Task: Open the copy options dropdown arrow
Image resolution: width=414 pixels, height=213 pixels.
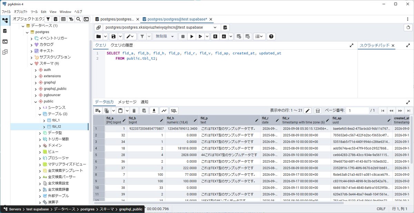Action: 113,110
